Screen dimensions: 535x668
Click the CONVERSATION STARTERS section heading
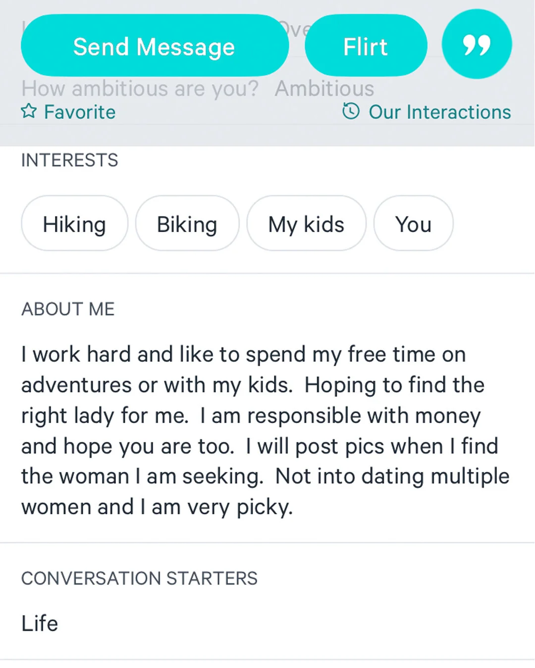tap(139, 578)
